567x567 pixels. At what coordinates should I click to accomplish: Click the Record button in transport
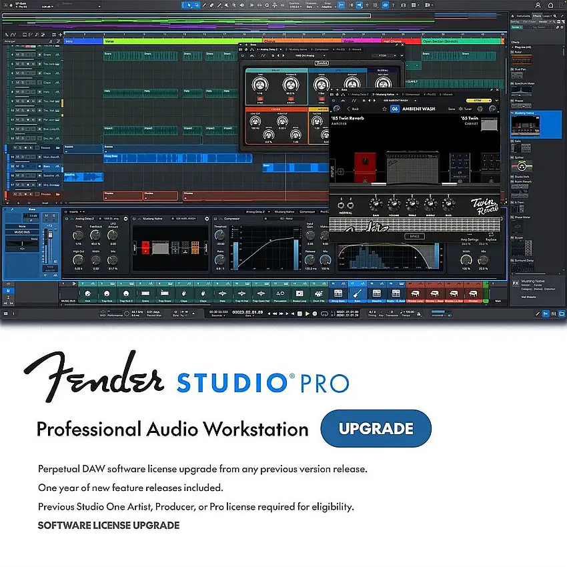(x=315, y=314)
